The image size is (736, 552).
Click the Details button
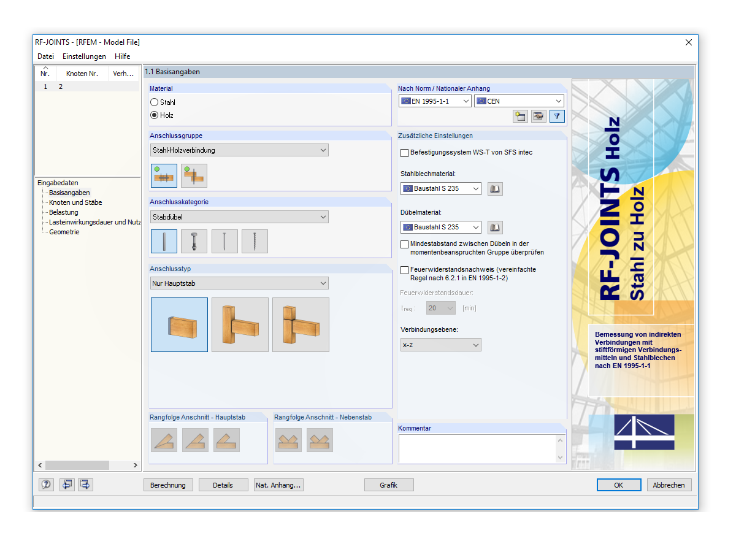click(223, 485)
